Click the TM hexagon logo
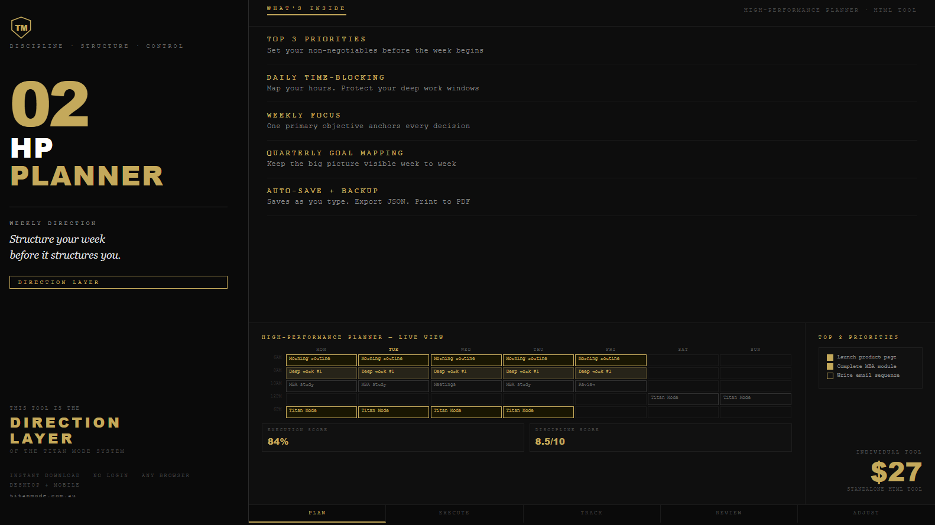The width and height of the screenshot is (935, 525). coord(21,27)
